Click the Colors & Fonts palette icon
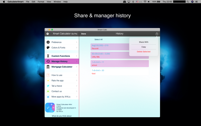 [x=48, y=48]
